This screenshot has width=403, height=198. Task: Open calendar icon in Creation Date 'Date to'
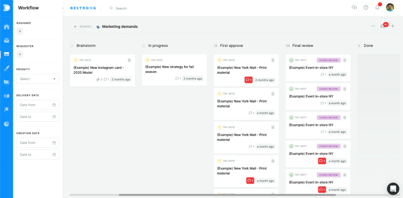click(54, 155)
